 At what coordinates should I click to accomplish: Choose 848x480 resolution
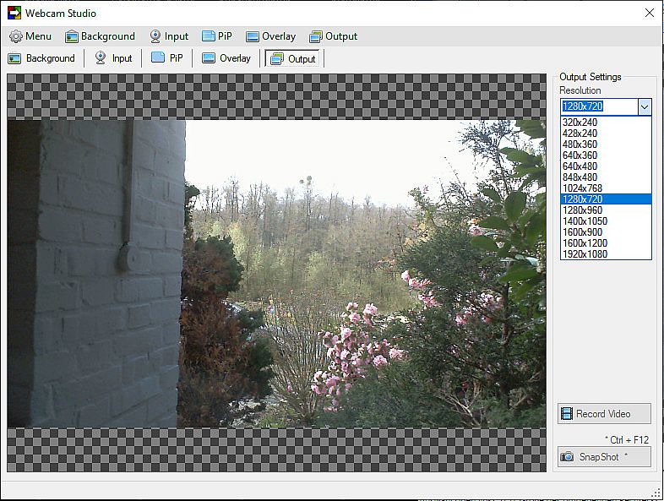606,177
